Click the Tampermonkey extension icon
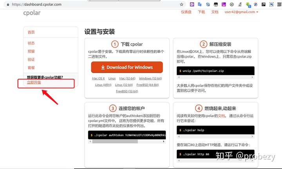The height and width of the screenshot is (169, 282). (216, 4)
